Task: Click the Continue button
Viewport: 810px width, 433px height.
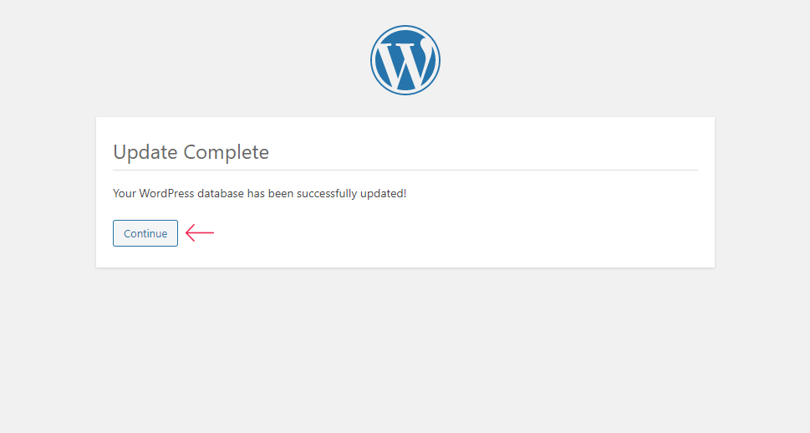Action: tap(145, 233)
